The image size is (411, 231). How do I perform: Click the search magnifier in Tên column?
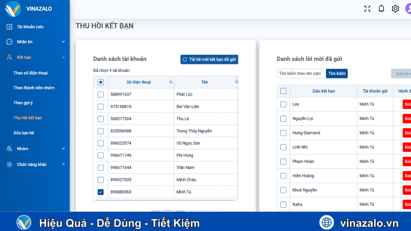(236, 82)
